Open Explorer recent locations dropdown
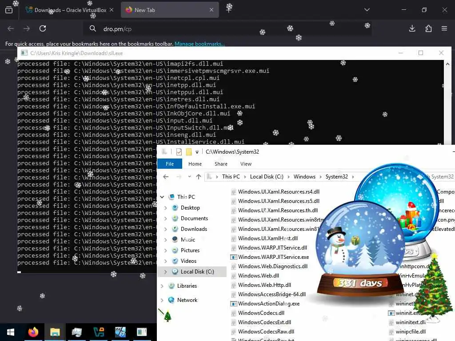 coord(189,177)
